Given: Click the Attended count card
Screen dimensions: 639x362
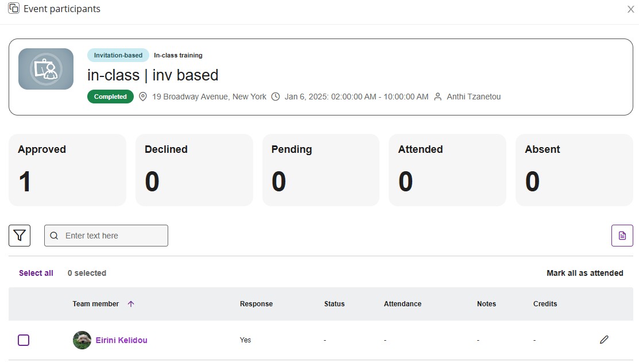Looking at the screenshot, I should click(x=447, y=170).
